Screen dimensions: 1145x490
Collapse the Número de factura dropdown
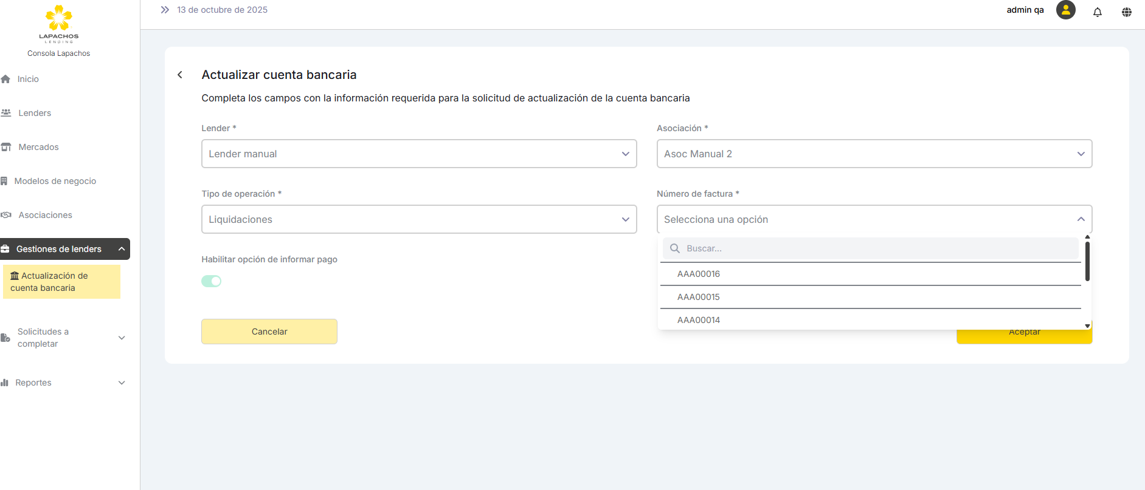point(1081,219)
